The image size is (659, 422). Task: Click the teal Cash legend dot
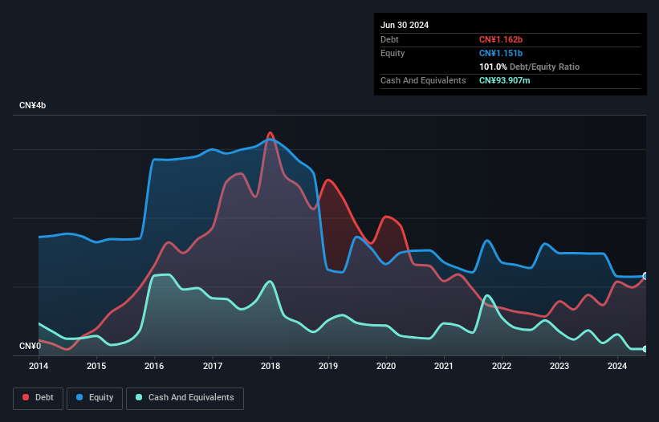(x=139, y=397)
